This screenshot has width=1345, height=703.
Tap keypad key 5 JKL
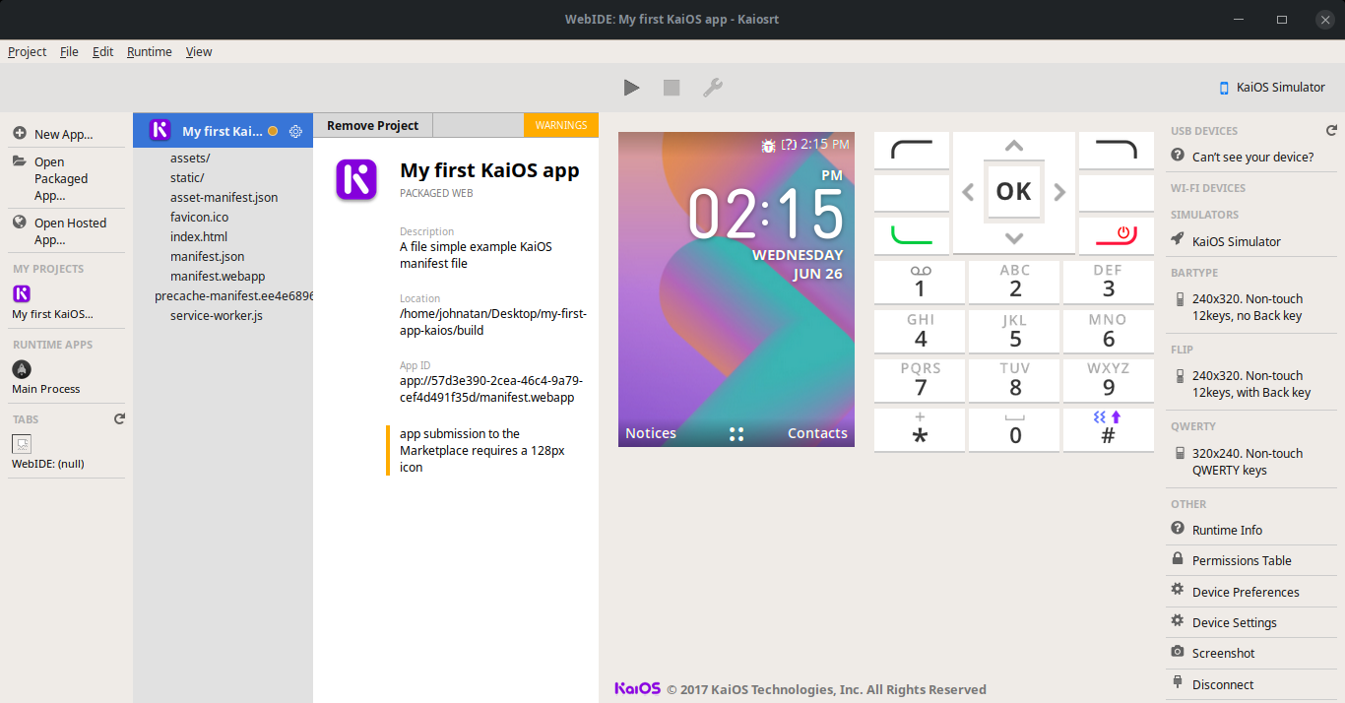point(1014,331)
